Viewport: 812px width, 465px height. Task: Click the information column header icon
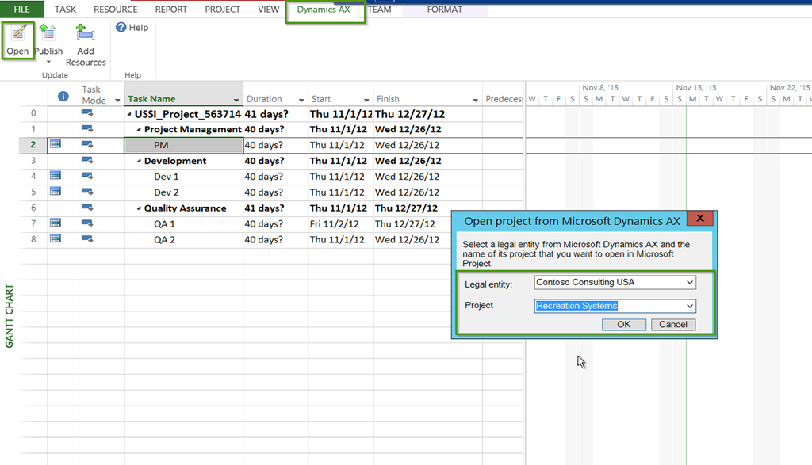click(63, 95)
